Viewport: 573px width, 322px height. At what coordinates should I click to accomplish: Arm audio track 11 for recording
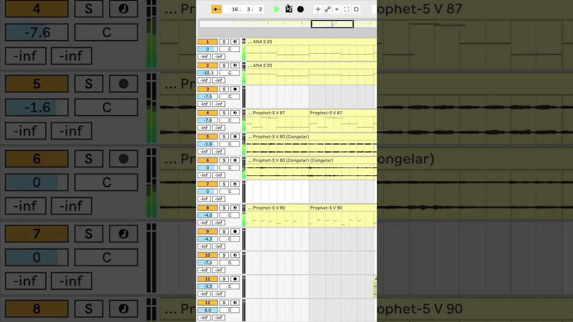pos(235,279)
